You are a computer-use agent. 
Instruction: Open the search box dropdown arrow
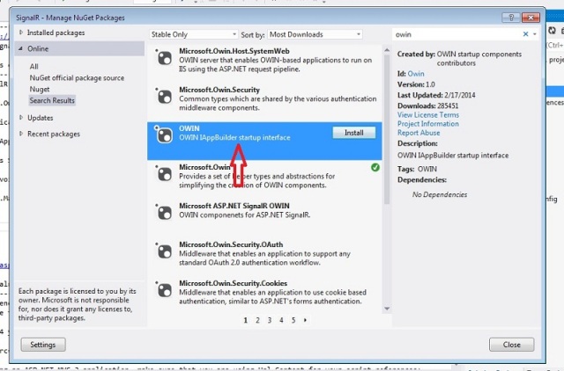coord(535,34)
